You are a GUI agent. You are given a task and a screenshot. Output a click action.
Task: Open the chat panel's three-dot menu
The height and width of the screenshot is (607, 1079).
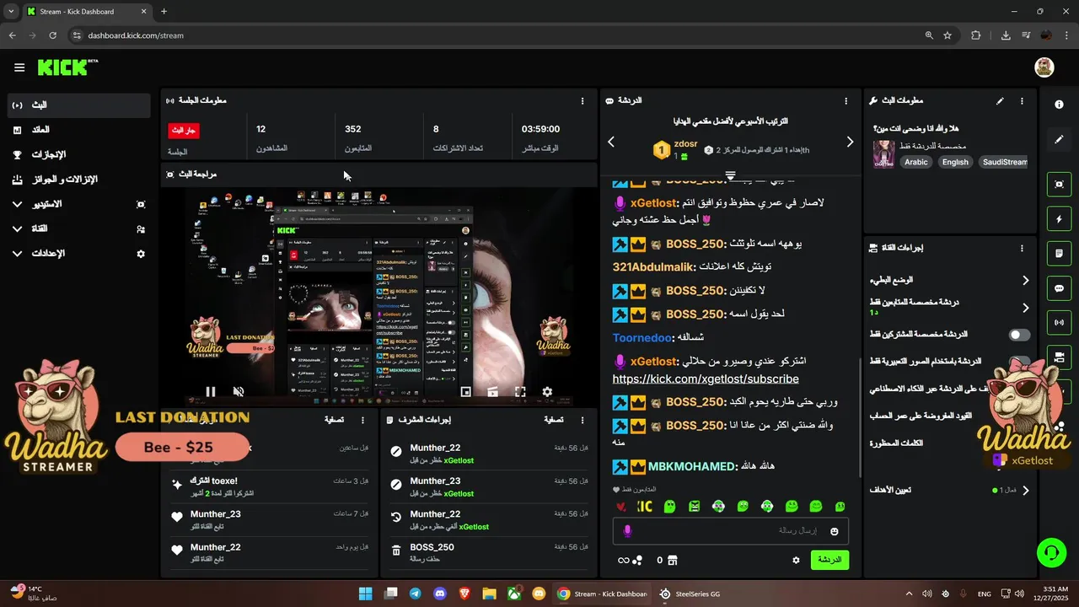point(846,101)
